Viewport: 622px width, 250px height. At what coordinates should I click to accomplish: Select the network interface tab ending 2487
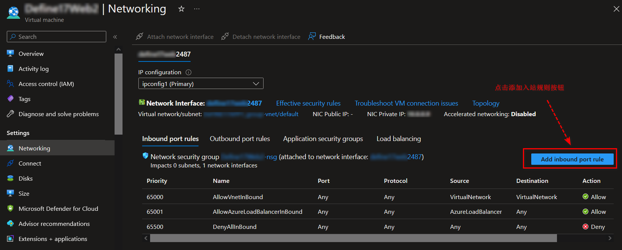[164, 54]
